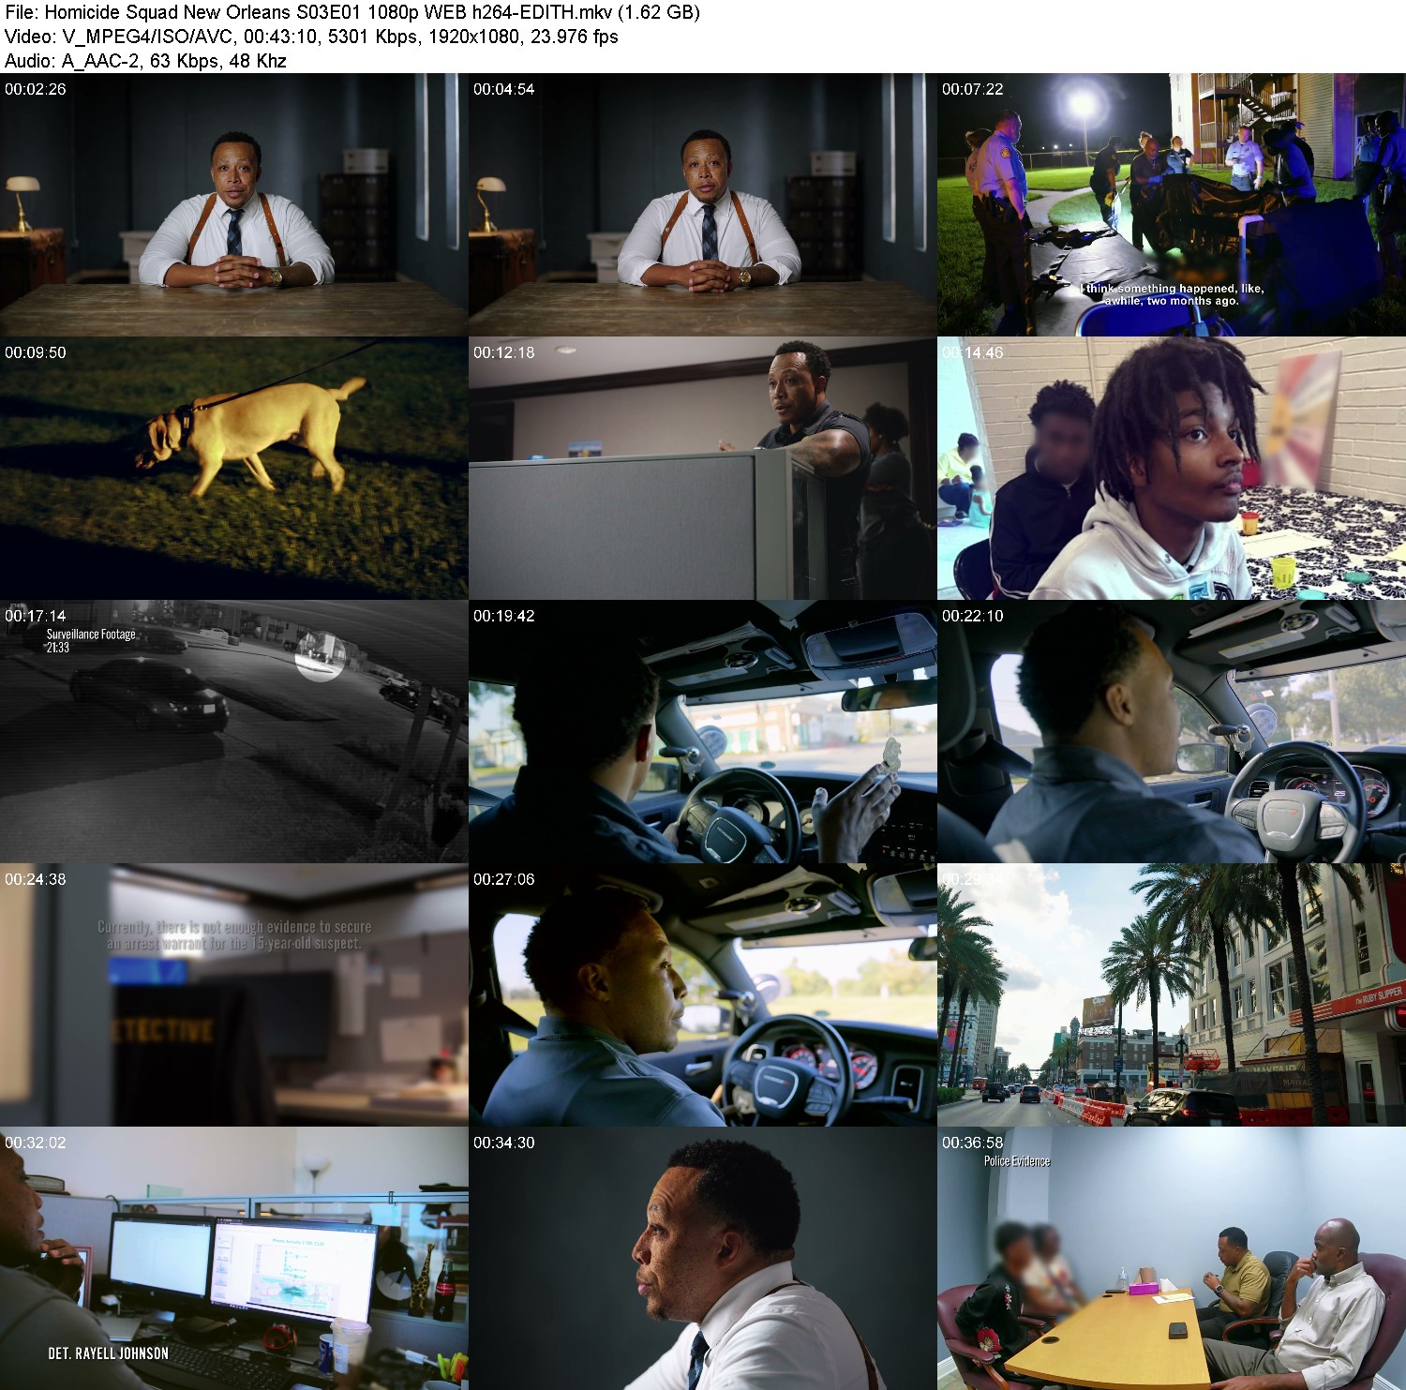Click the driving thumbnail at 00:22:10

point(1172,732)
